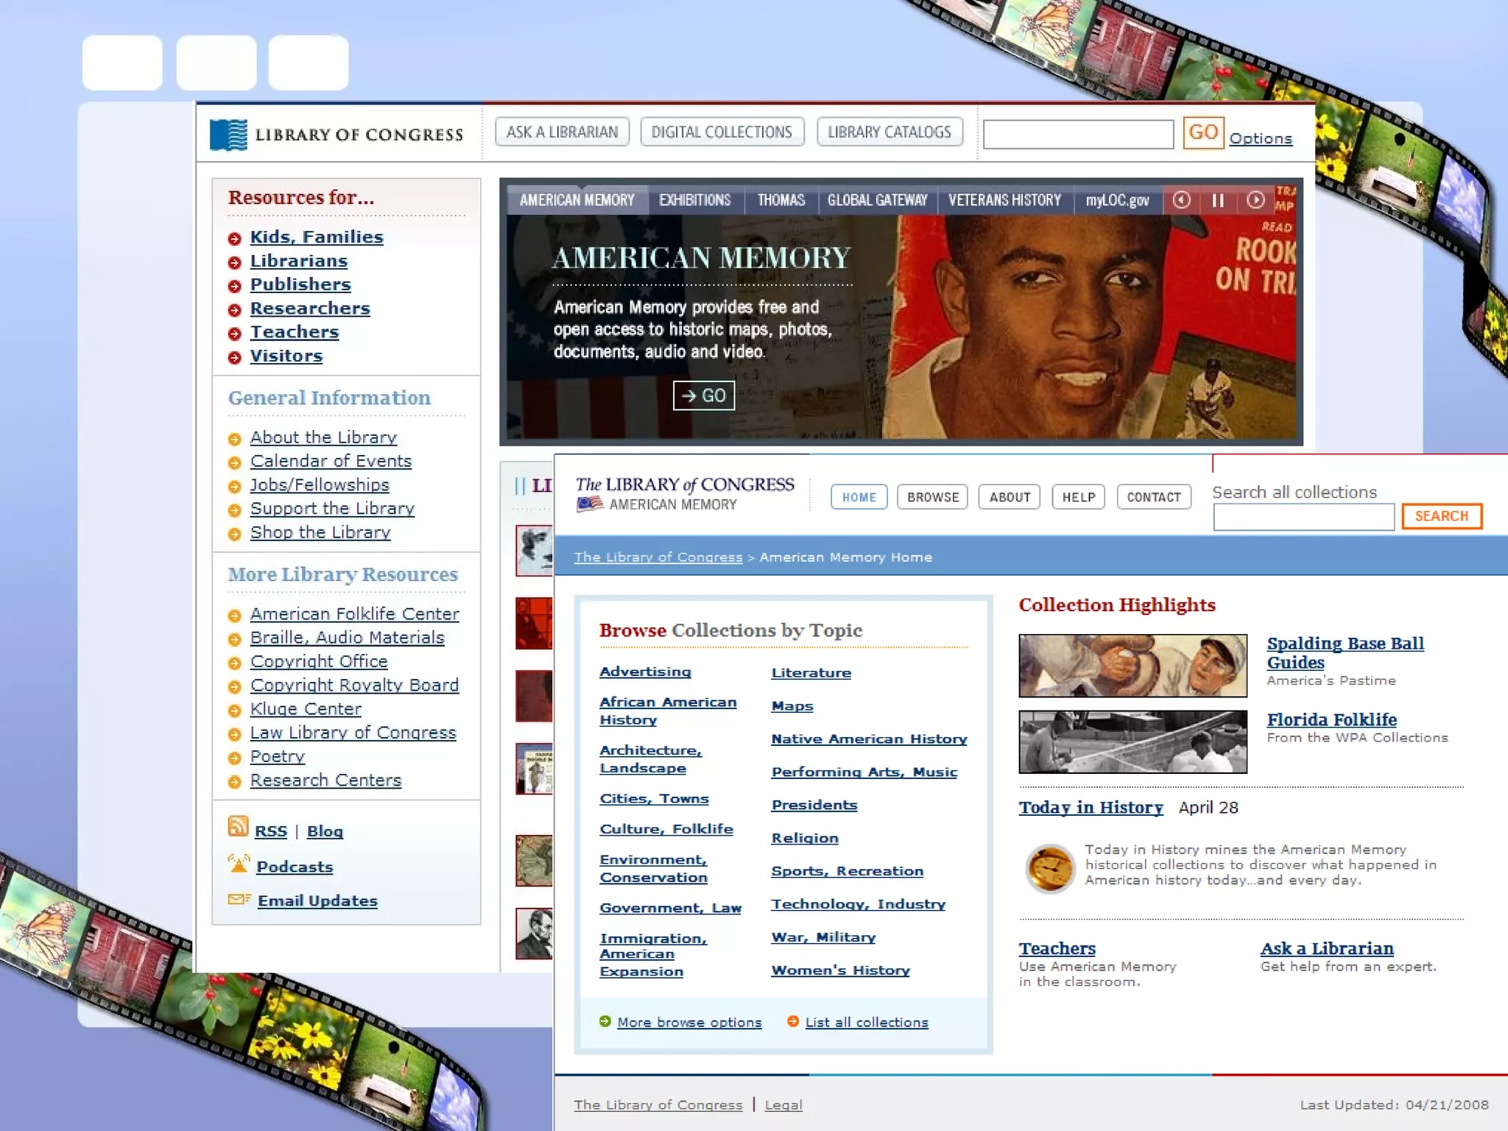Click the Search all collections input field
Image resolution: width=1508 pixels, height=1131 pixels.
point(1303,517)
